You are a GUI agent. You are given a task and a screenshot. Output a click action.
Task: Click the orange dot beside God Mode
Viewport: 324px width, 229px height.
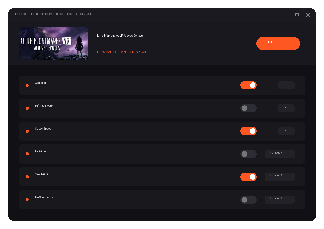(x=27, y=85)
